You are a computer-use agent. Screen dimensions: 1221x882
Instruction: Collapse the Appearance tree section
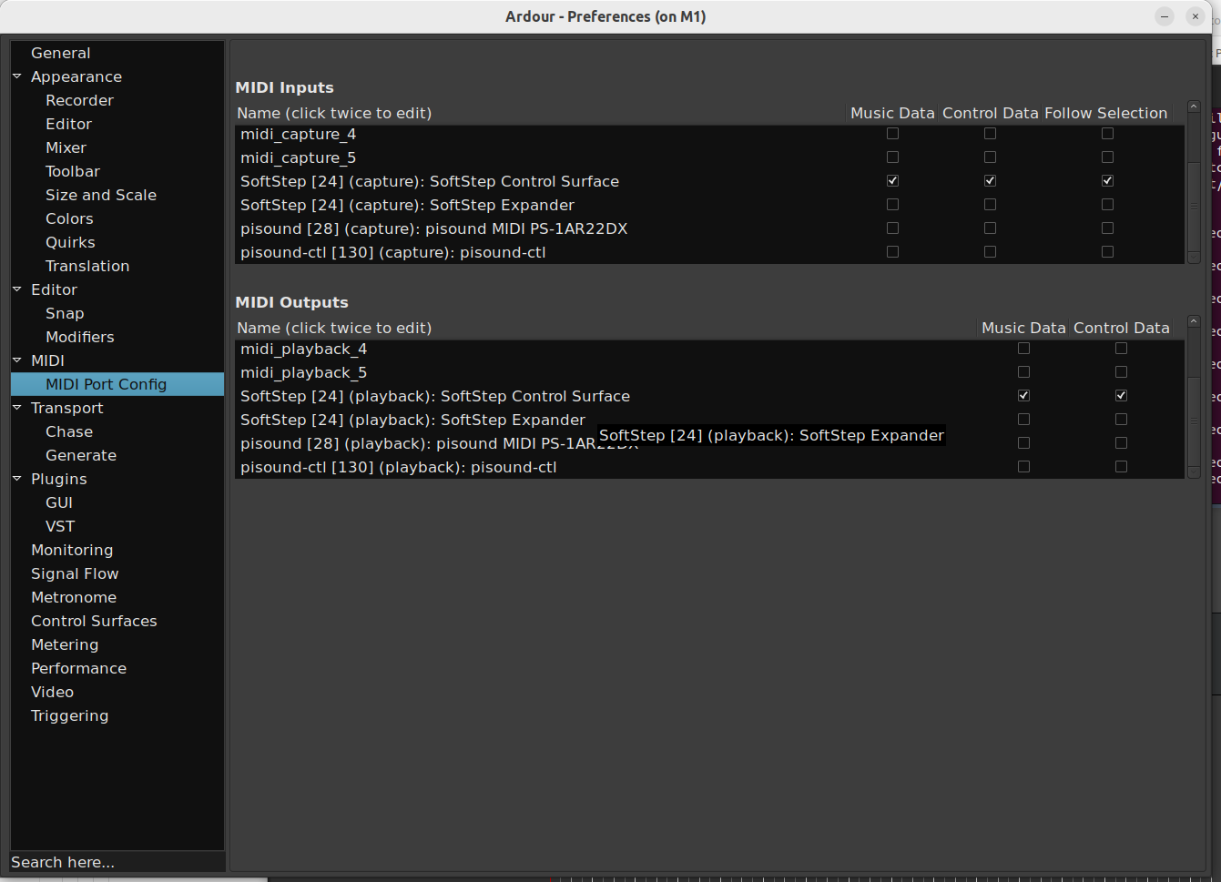(x=17, y=76)
